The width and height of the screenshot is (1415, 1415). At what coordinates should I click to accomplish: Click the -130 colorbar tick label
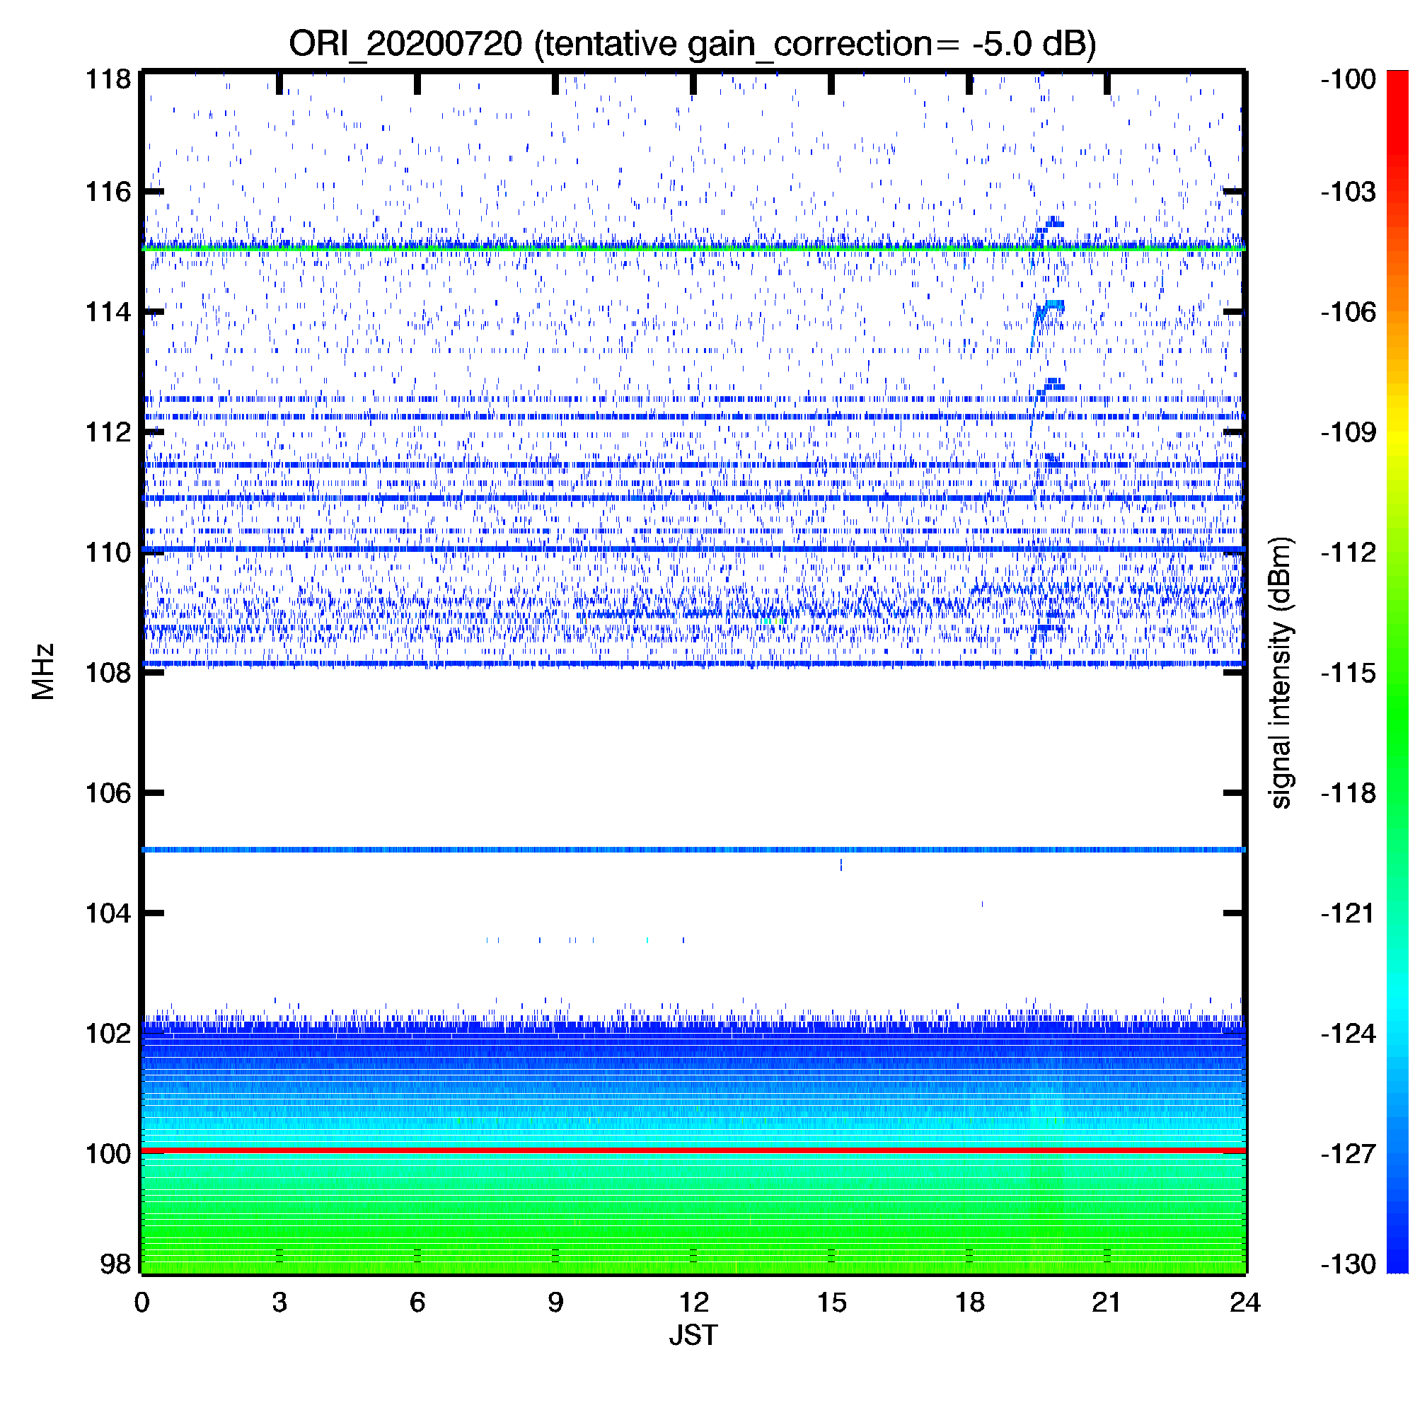tap(1348, 1264)
